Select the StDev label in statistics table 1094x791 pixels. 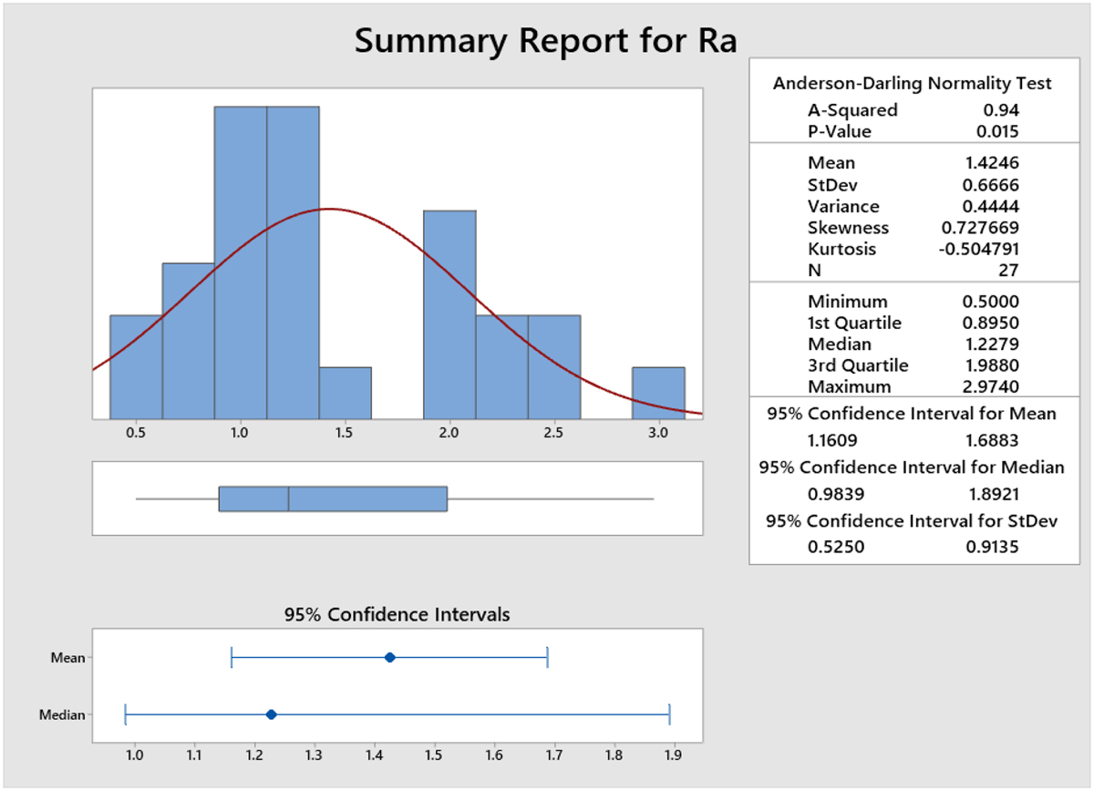click(833, 185)
